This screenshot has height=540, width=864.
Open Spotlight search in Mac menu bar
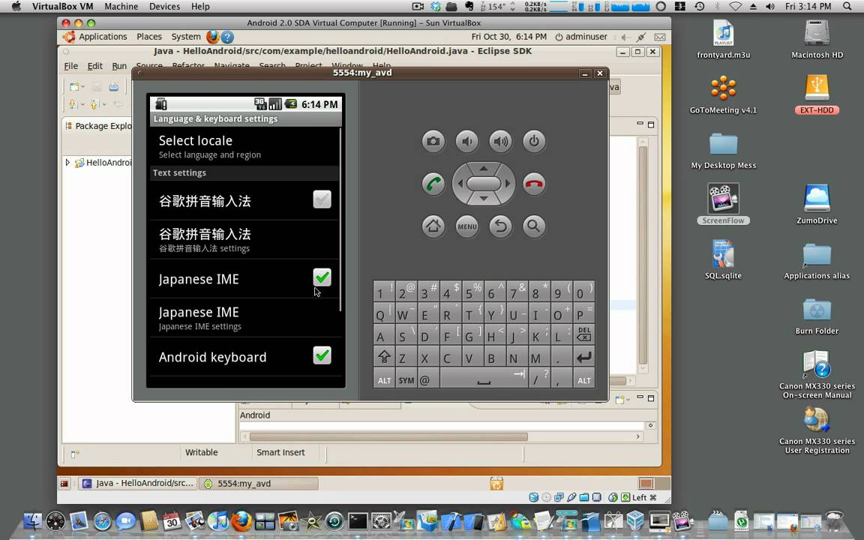[x=847, y=7]
